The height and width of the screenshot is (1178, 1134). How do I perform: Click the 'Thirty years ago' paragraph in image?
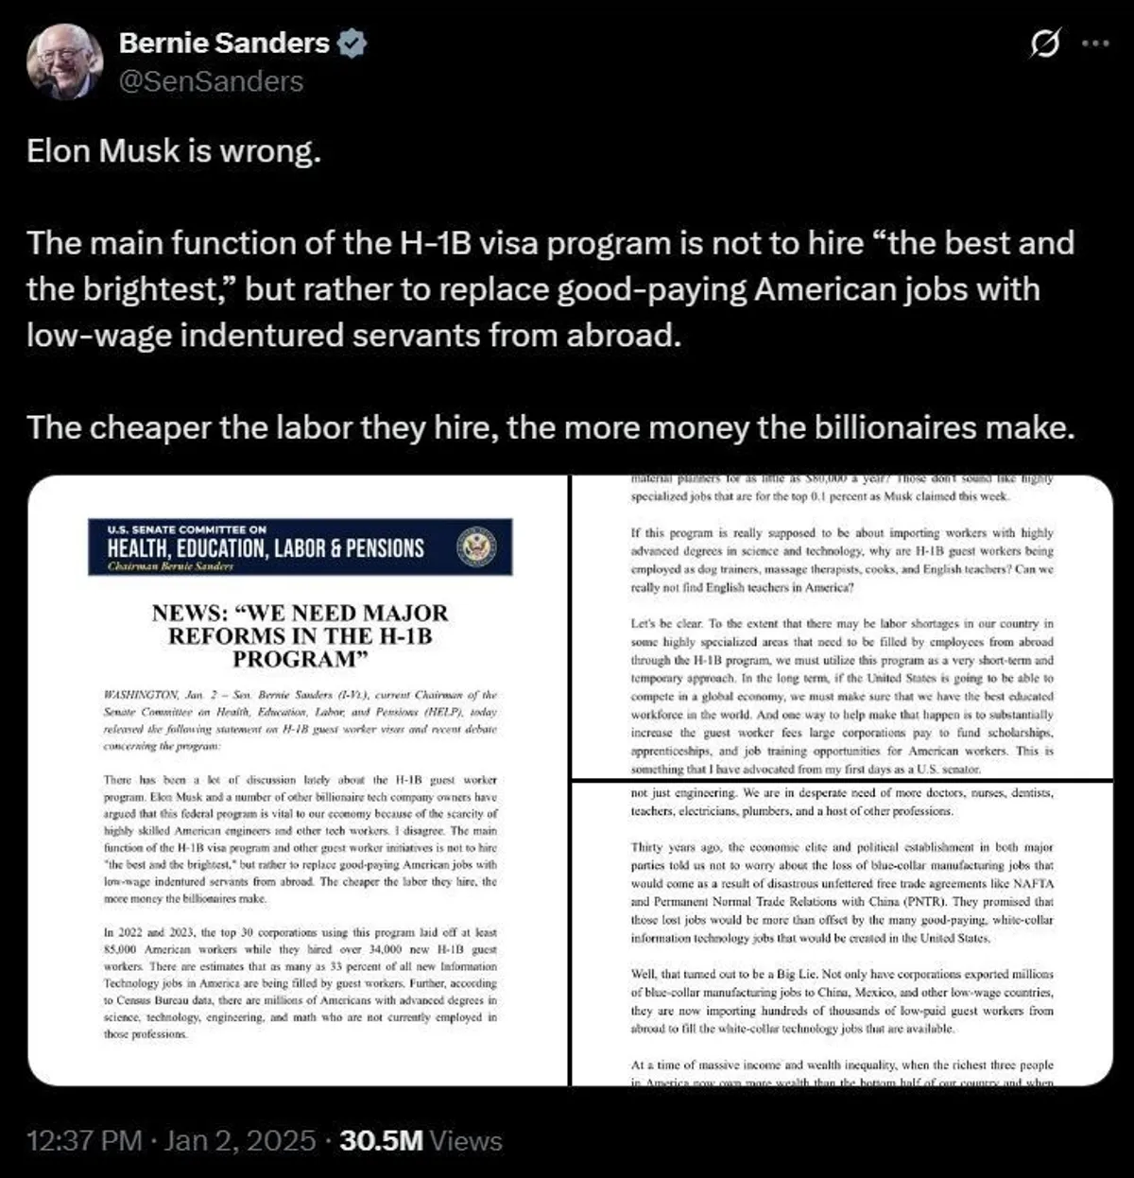coord(842,892)
